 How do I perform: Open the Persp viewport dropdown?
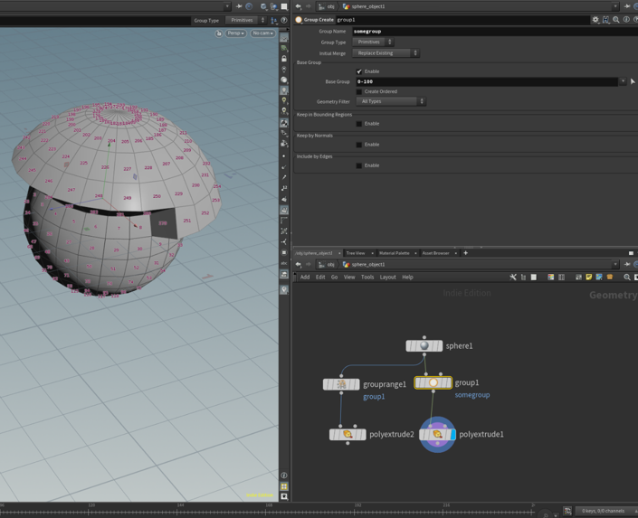[x=235, y=33]
